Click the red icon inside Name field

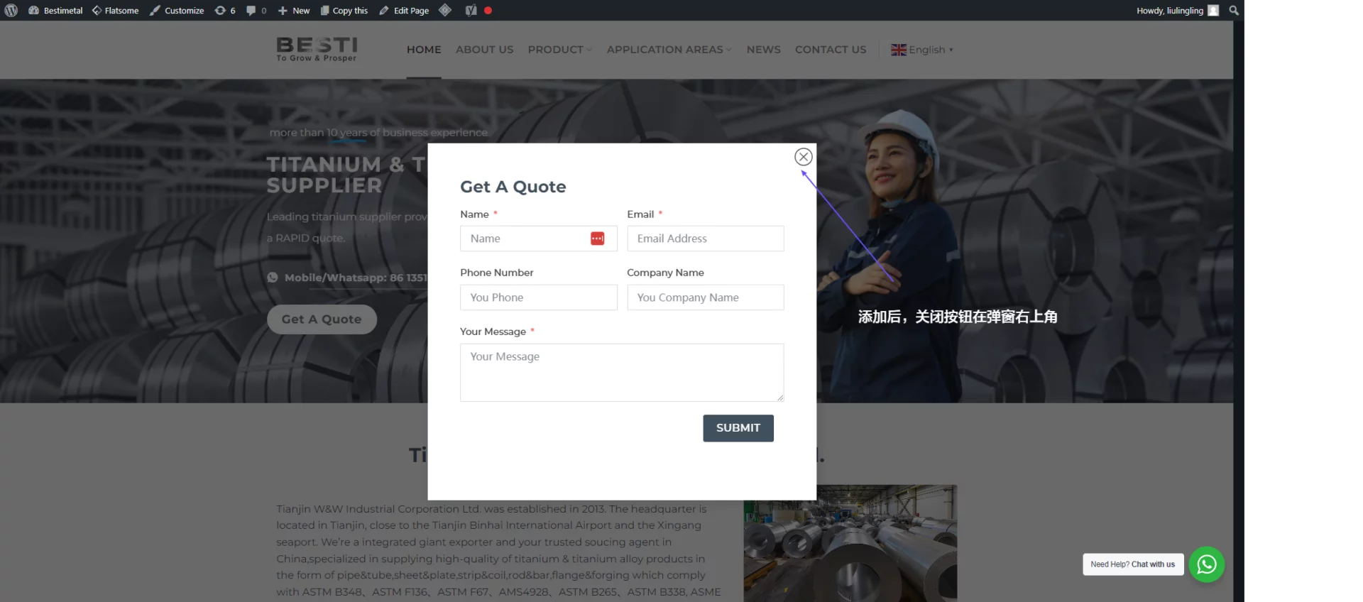[598, 239]
